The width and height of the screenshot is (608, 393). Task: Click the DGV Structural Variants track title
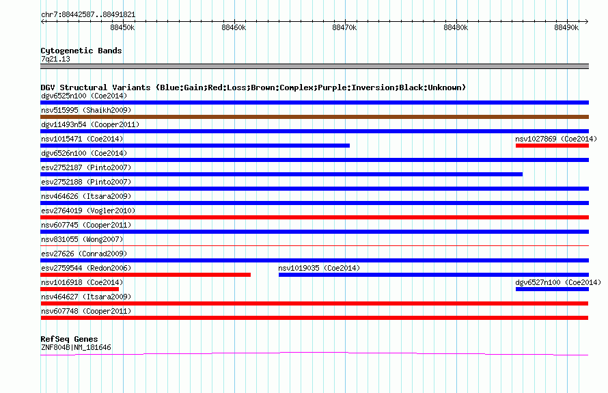(253, 87)
